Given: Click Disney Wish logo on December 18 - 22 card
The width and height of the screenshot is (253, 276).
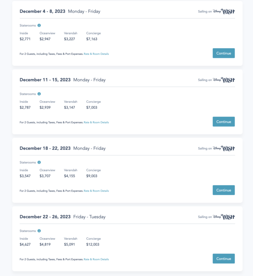Looking at the screenshot, I should [224, 148].
